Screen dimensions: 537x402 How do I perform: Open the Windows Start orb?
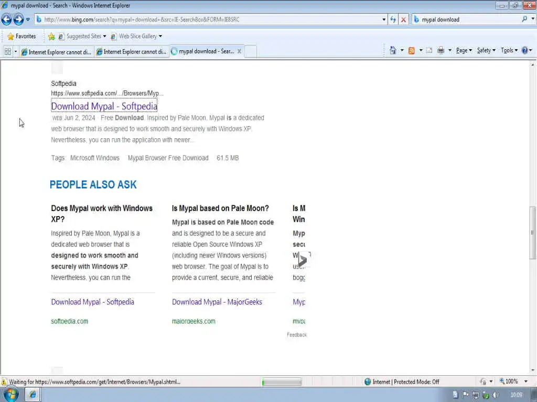[x=11, y=395]
